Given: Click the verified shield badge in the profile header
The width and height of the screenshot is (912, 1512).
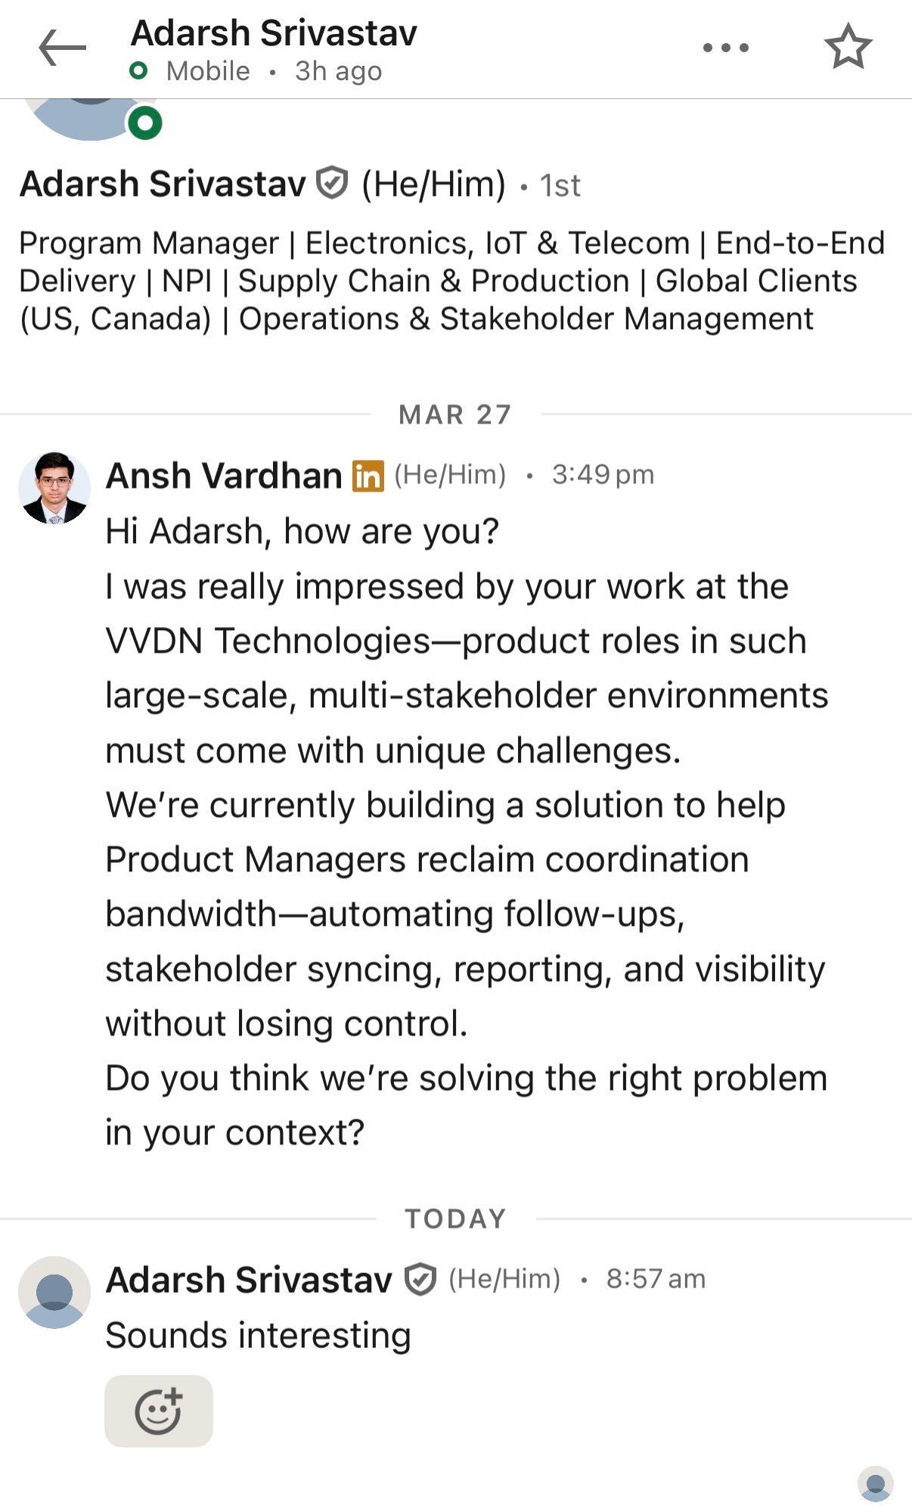Looking at the screenshot, I should (331, 184).
